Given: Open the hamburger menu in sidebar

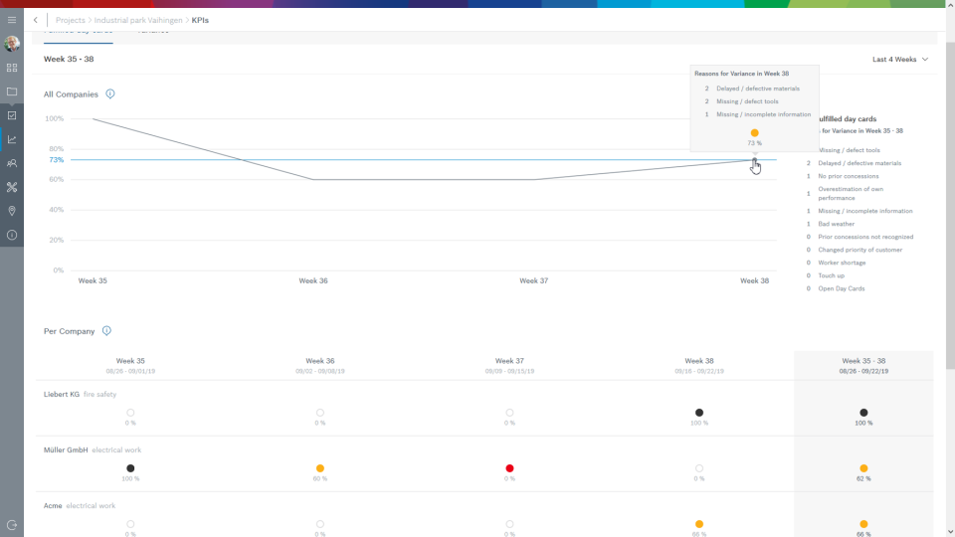Looking at the screenshot, I should (12, 20).
